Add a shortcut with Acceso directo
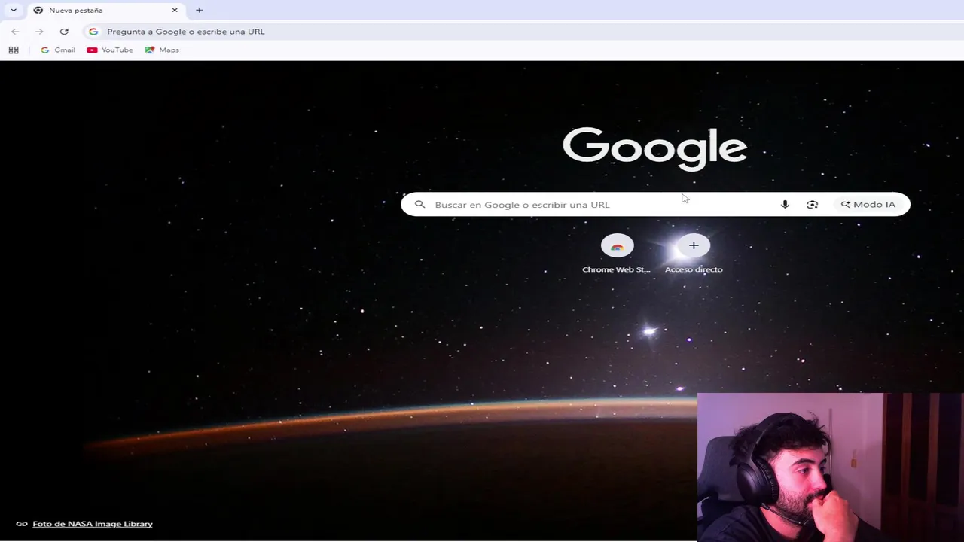The image size is (964, 542). [694, 254]
